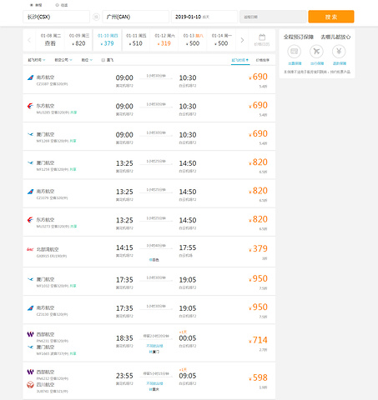
Task: Click the West Air logo on the 18:35 flight
Action: tap(30, 334)
